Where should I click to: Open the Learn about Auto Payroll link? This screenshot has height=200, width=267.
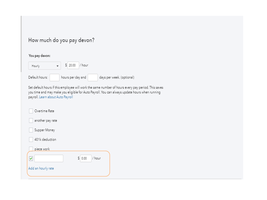point(56,97)
